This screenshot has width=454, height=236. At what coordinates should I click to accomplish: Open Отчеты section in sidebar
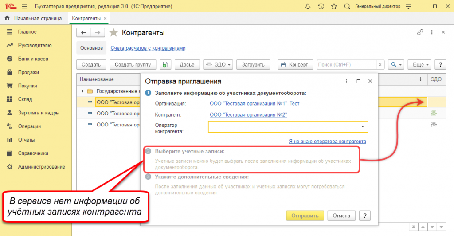(x=26, y=140)
